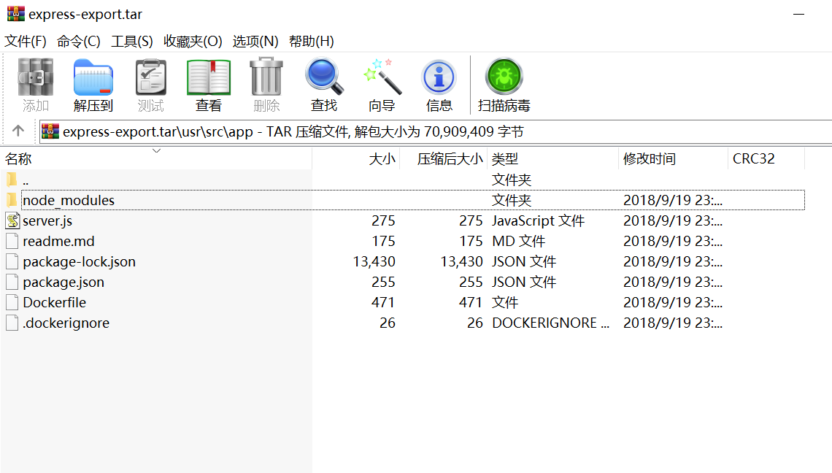
Task: Open the 工具(S) menu
Action: [131, 41]
